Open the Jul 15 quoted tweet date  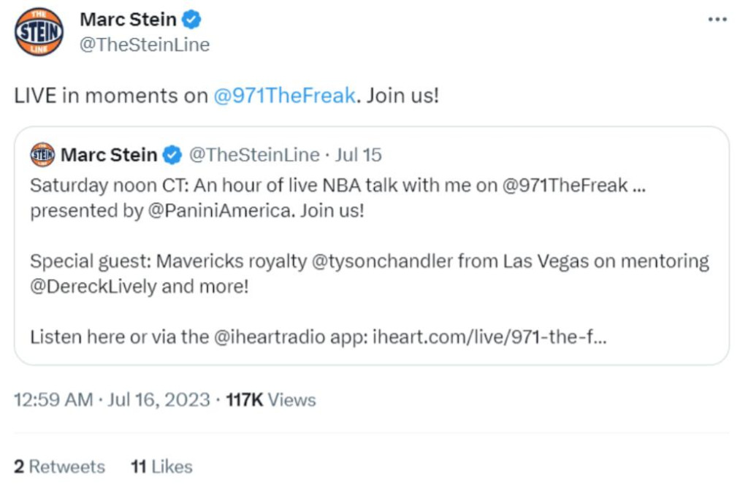[x=358, y=155]
